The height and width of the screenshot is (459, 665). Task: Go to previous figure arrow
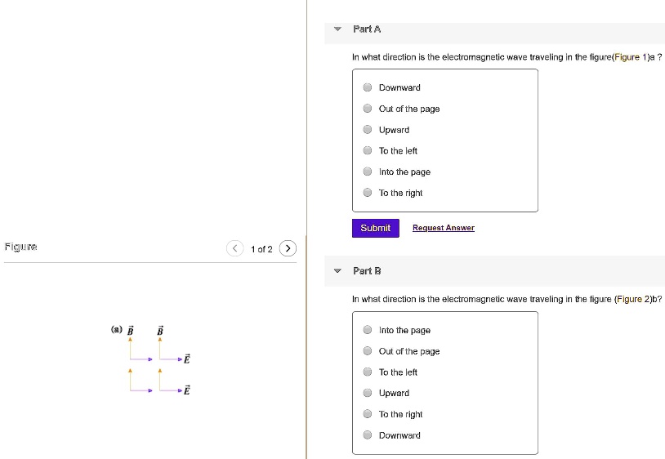coord(234,248)
